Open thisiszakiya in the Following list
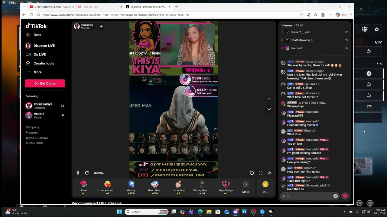This screenshot has height=217, width=387. [x=45, y=105]
